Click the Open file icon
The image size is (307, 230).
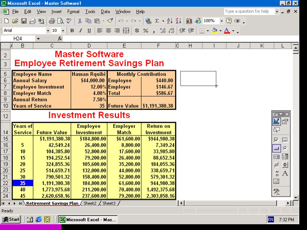coord(15,21)
